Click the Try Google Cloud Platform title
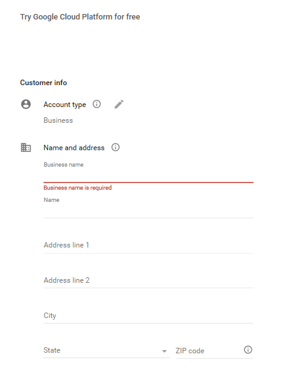This screenshot has width=304, height=377. point(80,17)
